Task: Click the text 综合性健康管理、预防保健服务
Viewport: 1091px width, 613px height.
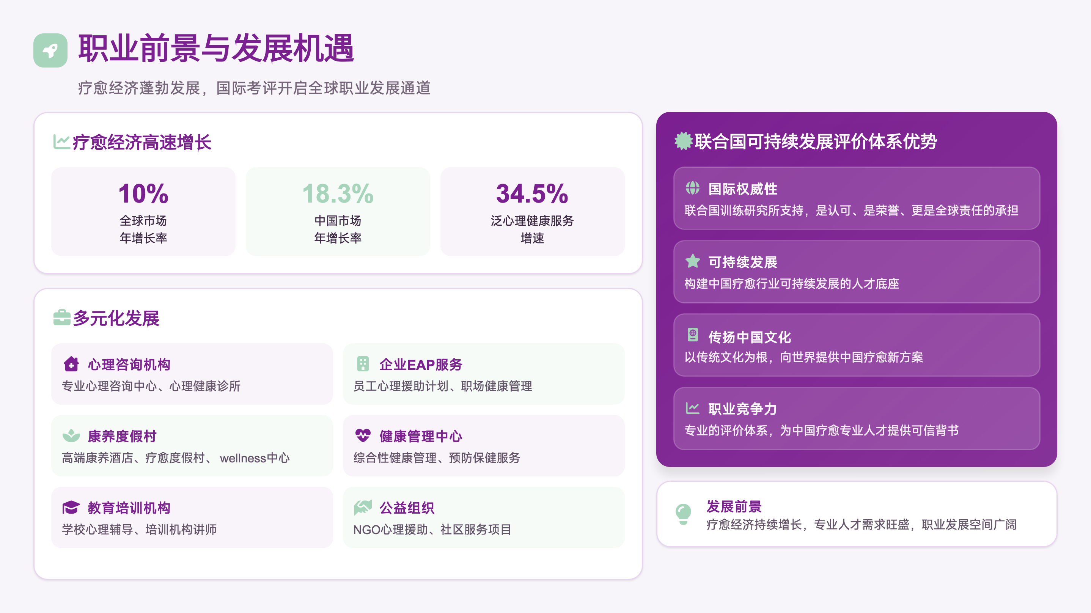Action: [437, 457]
